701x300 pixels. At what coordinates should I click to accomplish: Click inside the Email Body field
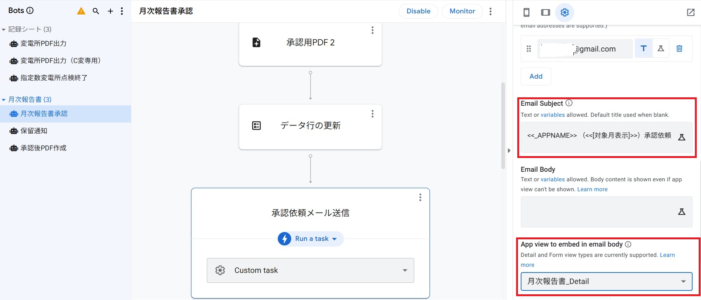pos(598,212)
